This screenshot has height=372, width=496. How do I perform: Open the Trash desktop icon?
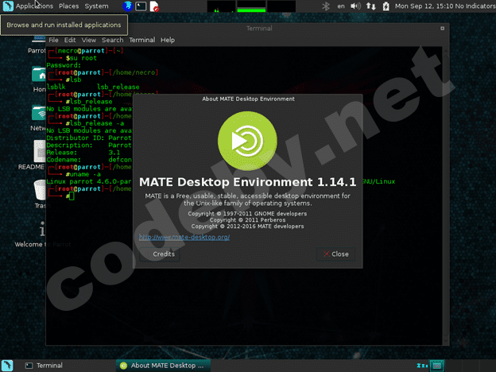tap(40, 191)
